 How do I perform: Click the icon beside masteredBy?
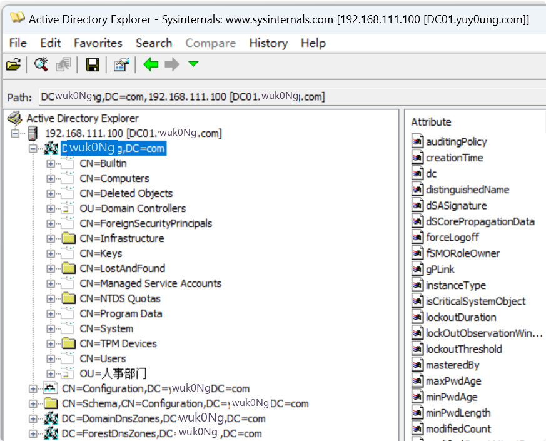point(418,365)
